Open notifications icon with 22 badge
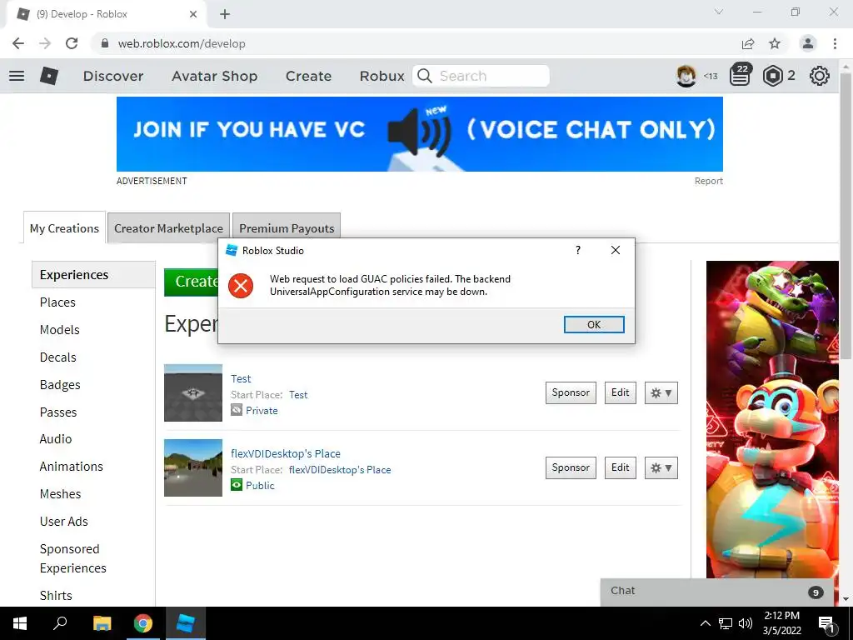853x640 pixels. tap(741, 75)
